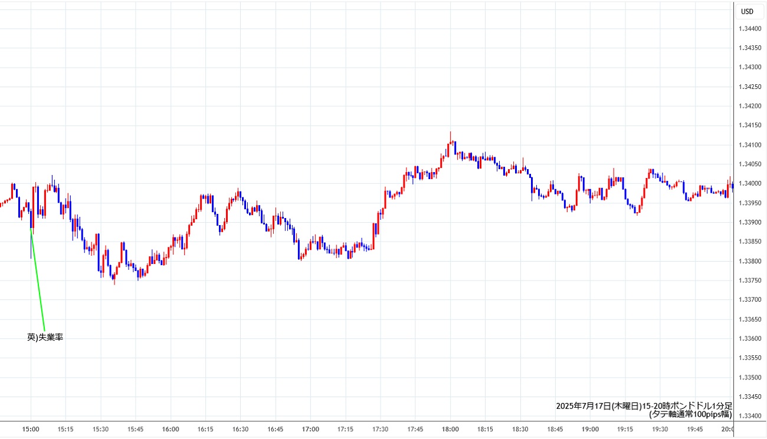This screenshot has height=439, width=767.
Task: Click the 19:30 time axis label
Action: [x=660, y=430]
